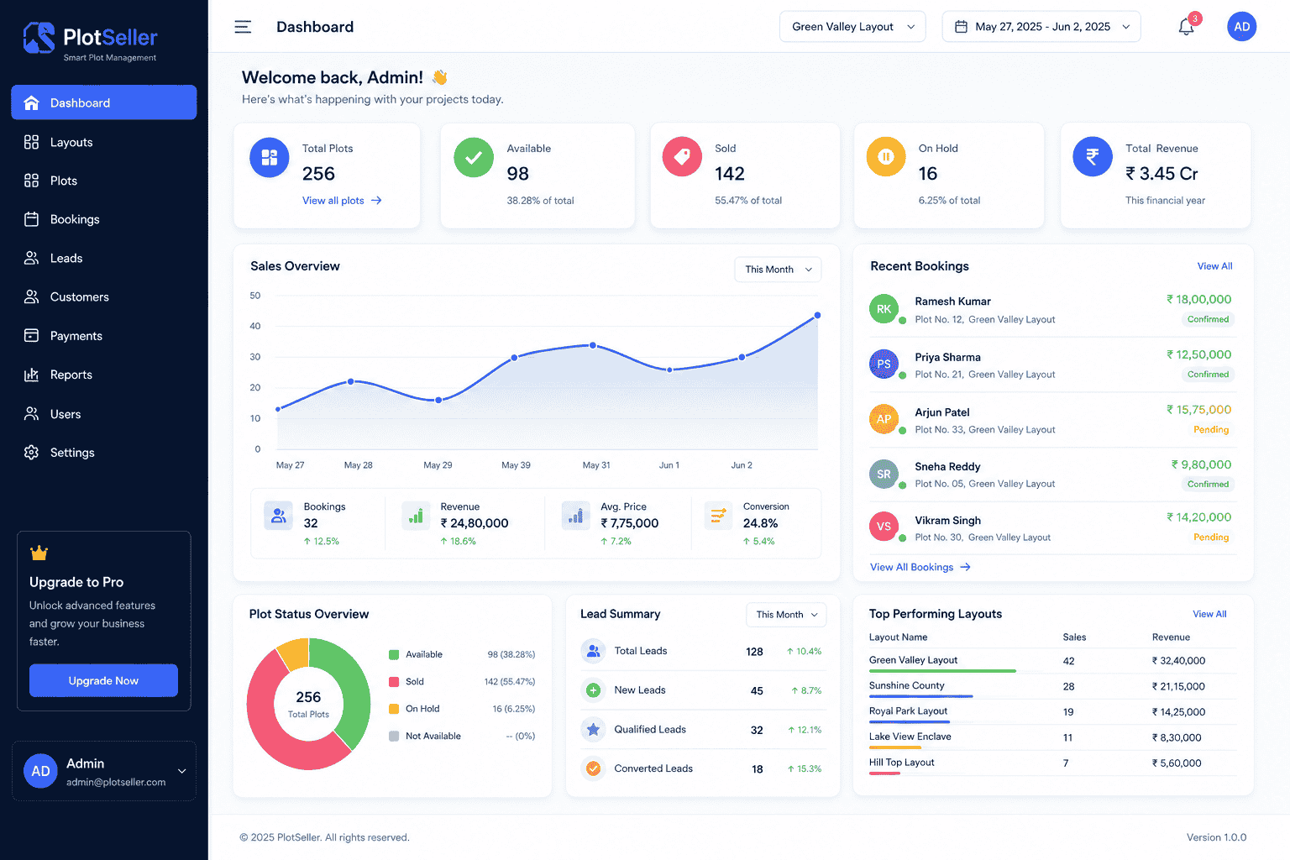Open the May 27 - Jun 2 date range picker

pos(1041,27)
